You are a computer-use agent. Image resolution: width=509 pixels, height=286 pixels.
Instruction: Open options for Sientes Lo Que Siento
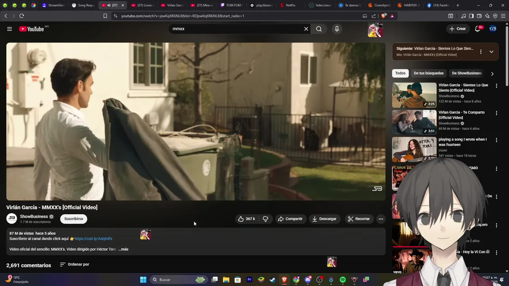click(x=496, y=85)
